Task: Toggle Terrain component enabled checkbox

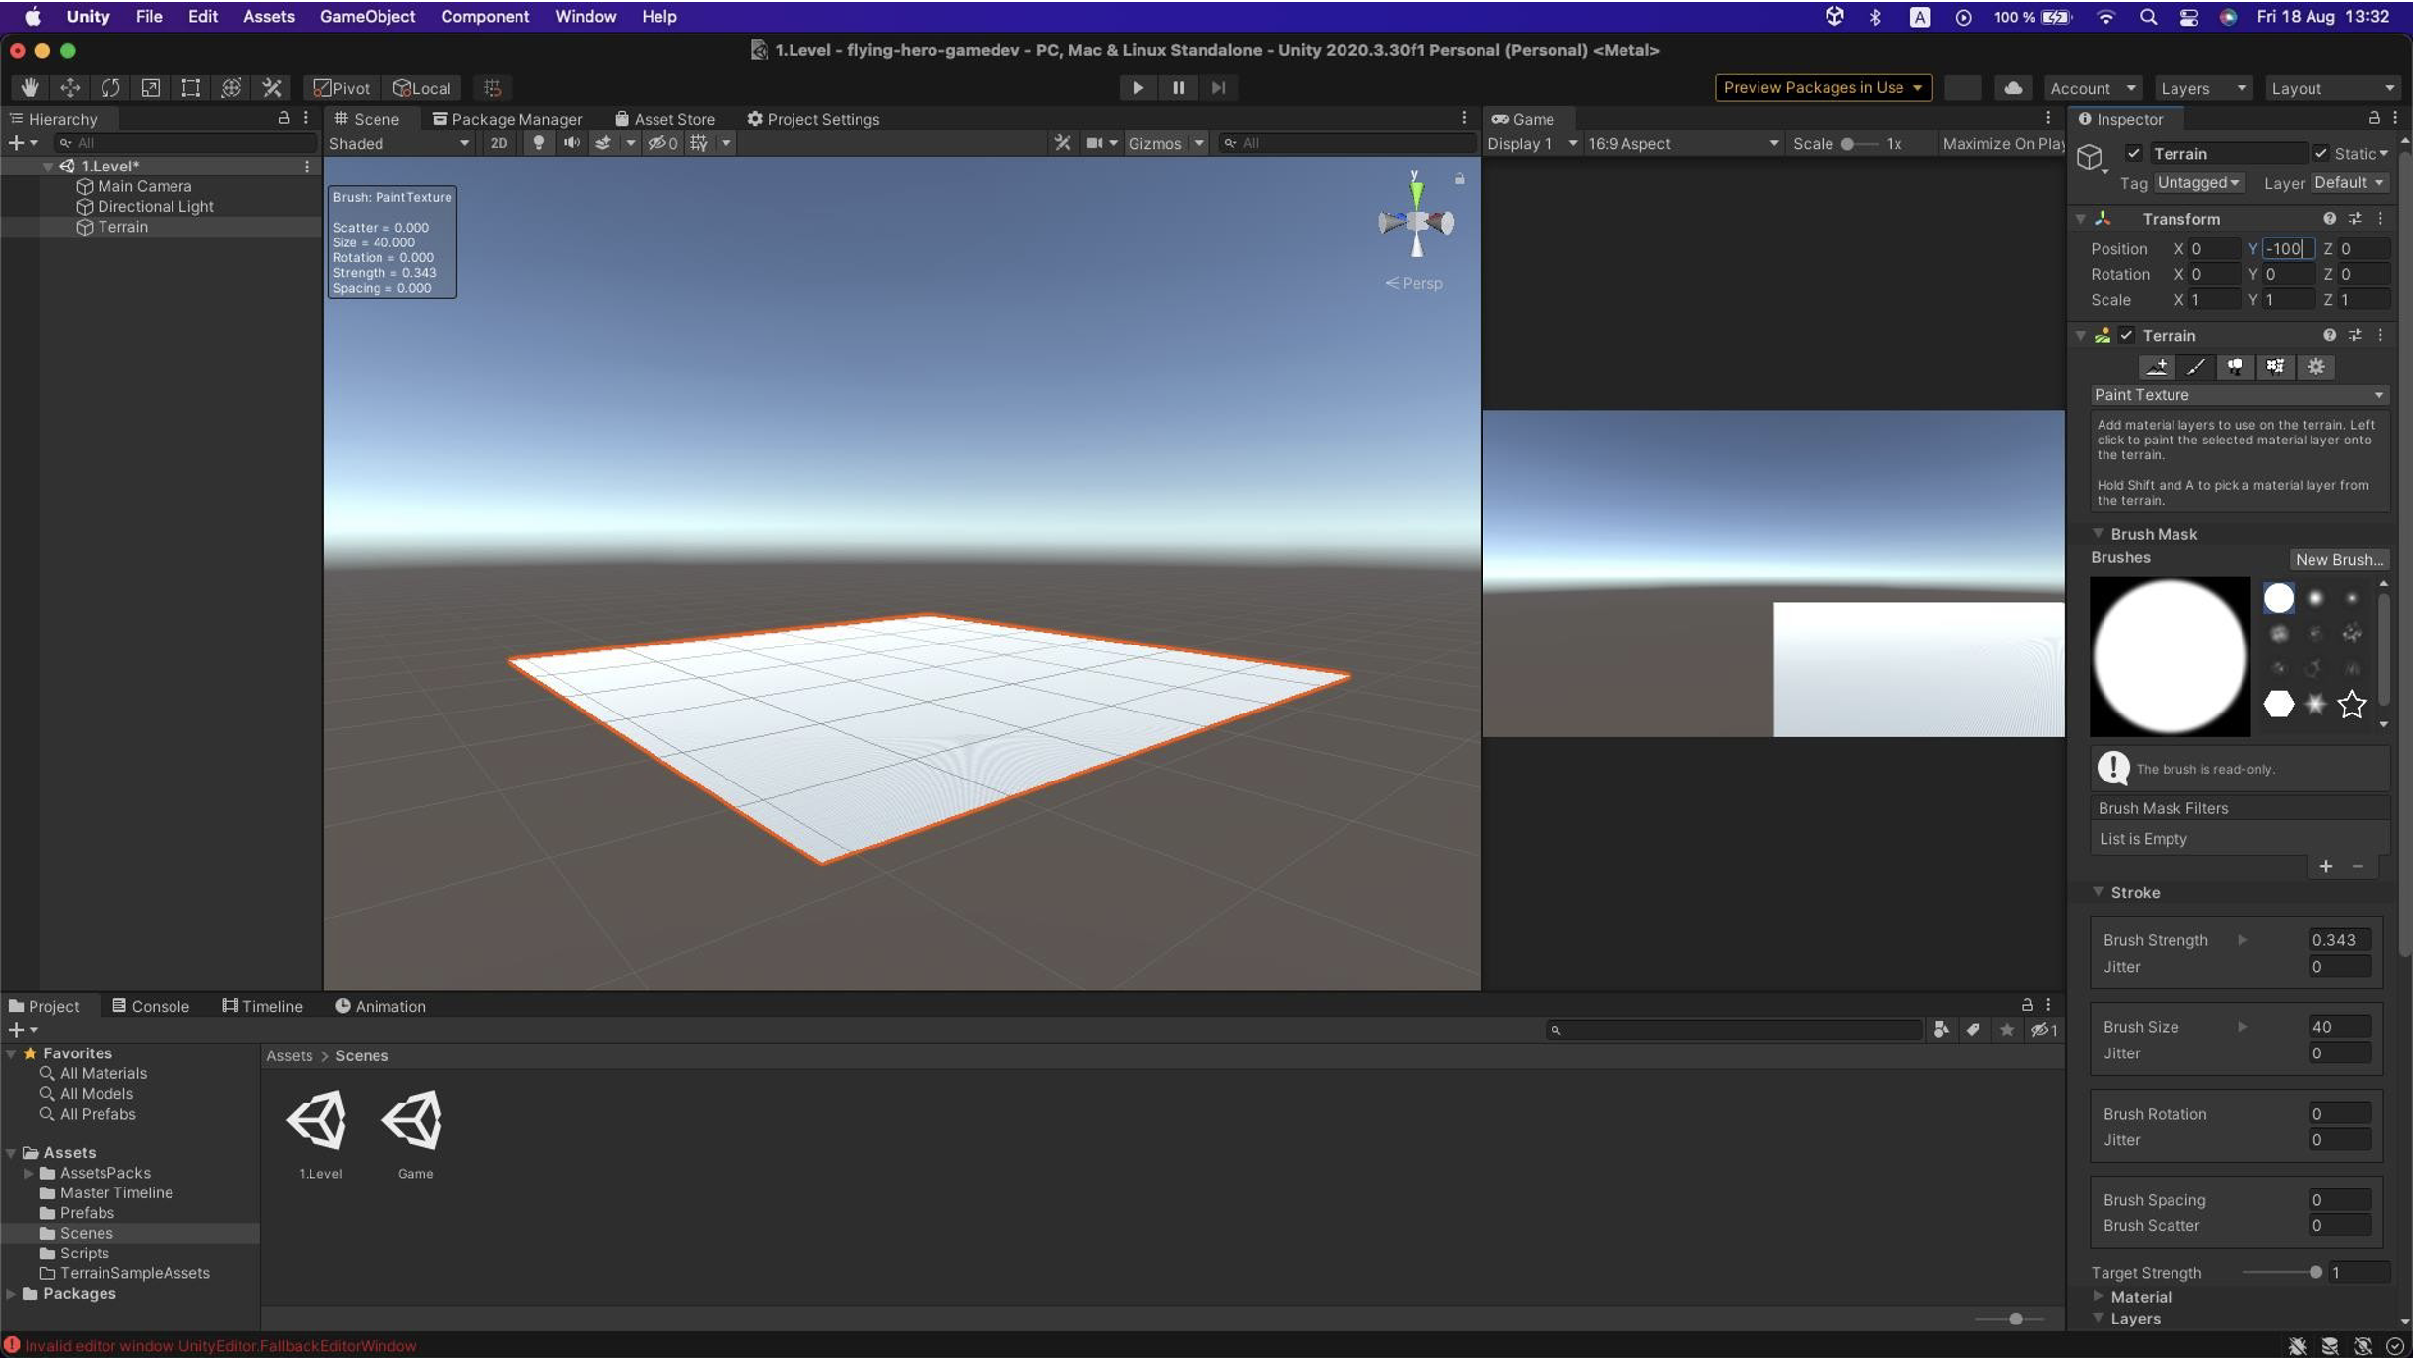Action: tap(2126, 336)
